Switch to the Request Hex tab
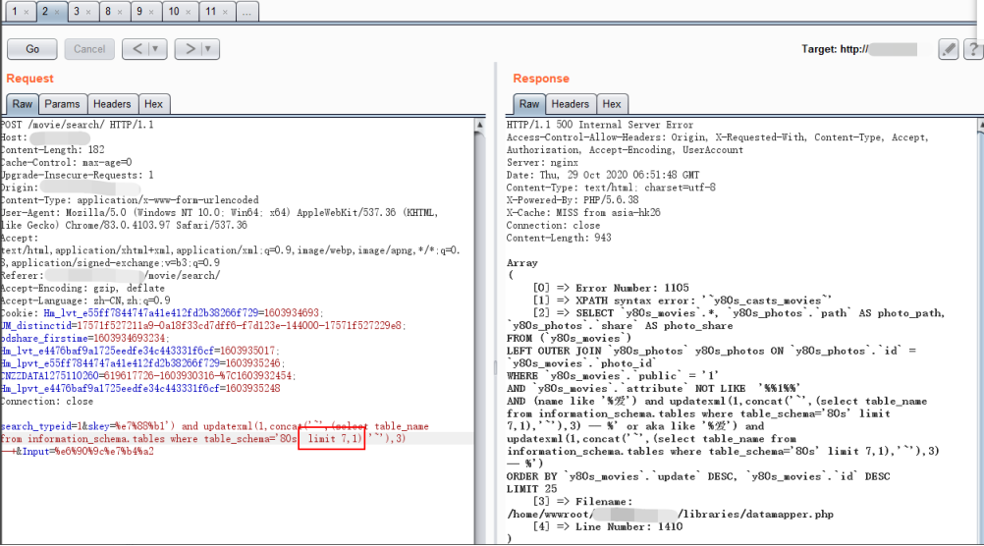 pos(153,104)
